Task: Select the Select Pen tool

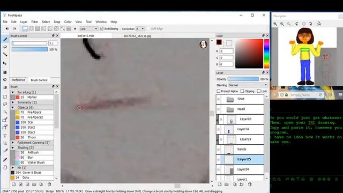Action: pos(5,120)
